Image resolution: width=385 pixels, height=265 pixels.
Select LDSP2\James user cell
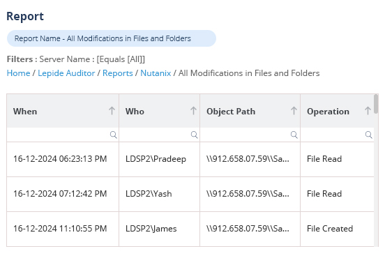coord(159,229)
